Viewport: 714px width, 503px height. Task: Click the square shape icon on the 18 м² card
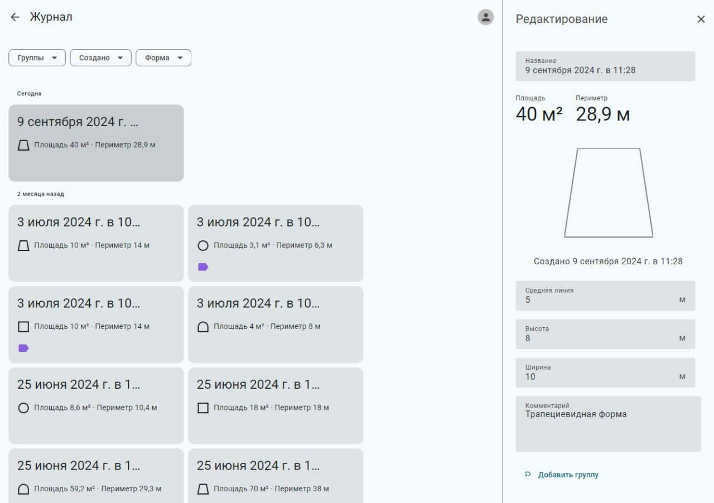[x=203, y=408]
